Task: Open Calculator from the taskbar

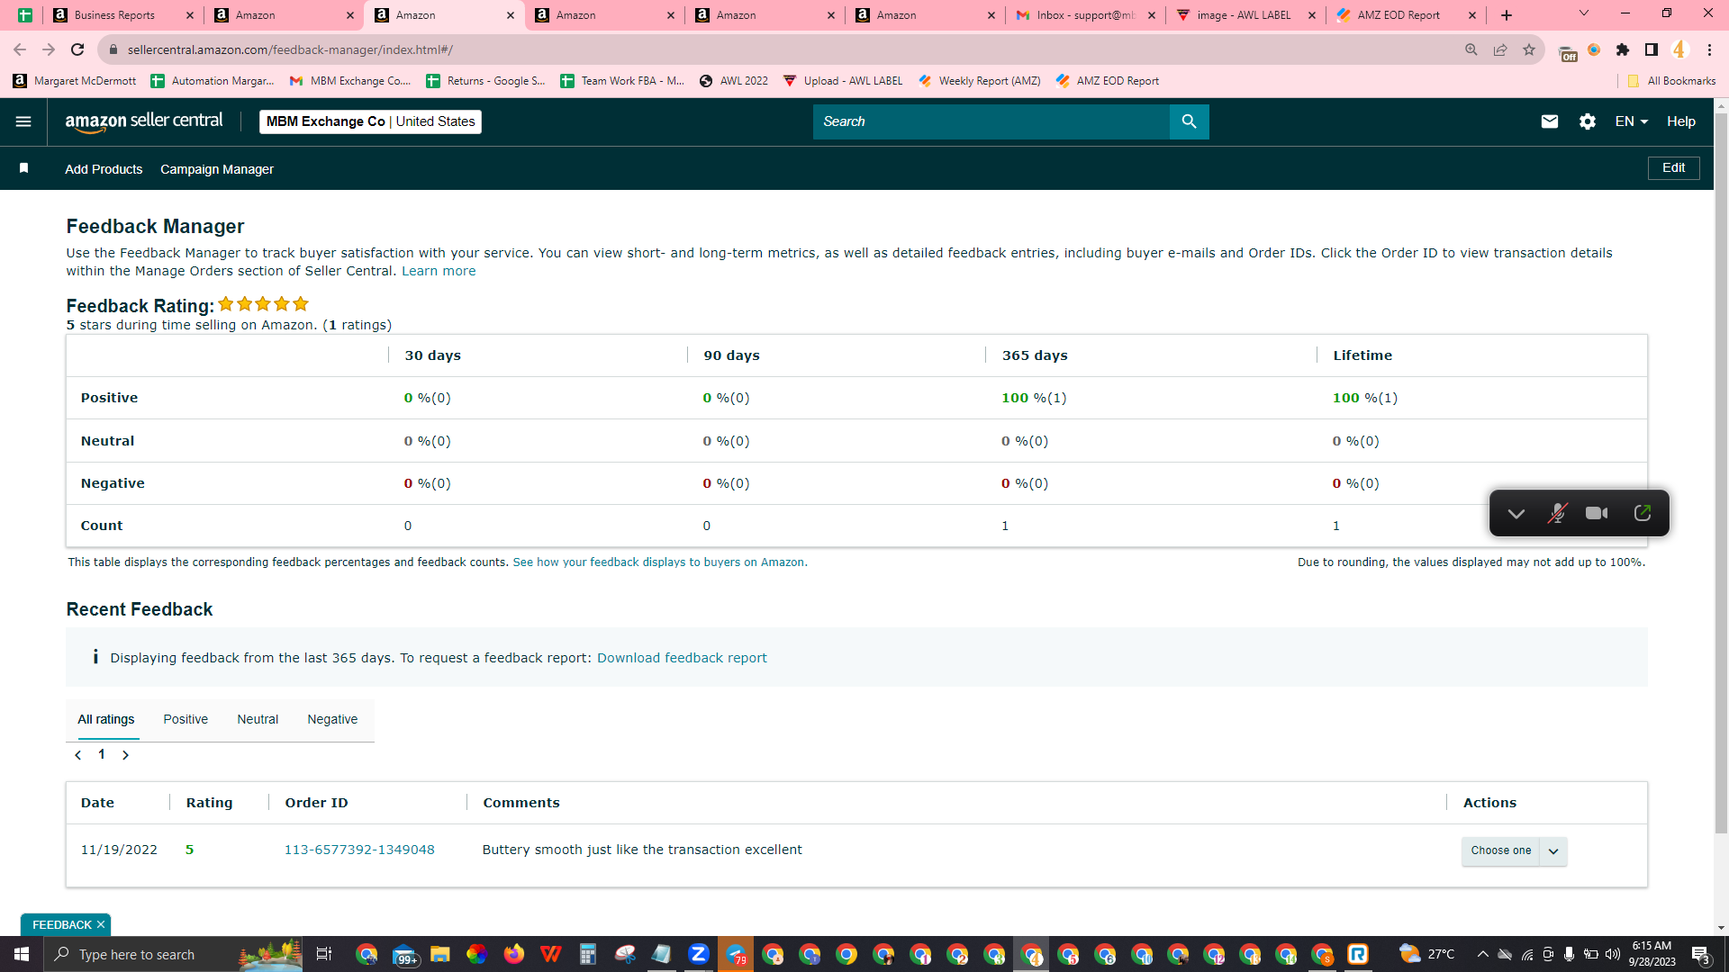Action: tap(588, 954)
